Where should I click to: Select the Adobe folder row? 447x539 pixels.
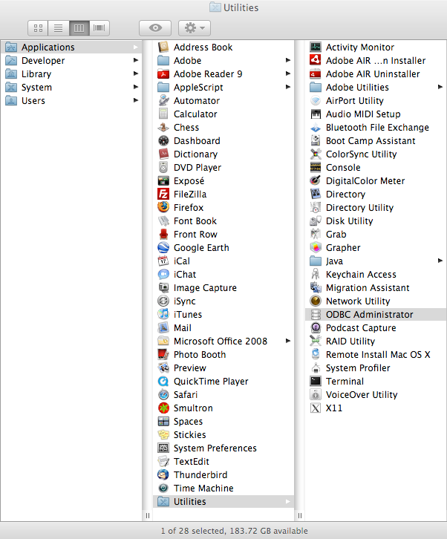tap(223, 60)
